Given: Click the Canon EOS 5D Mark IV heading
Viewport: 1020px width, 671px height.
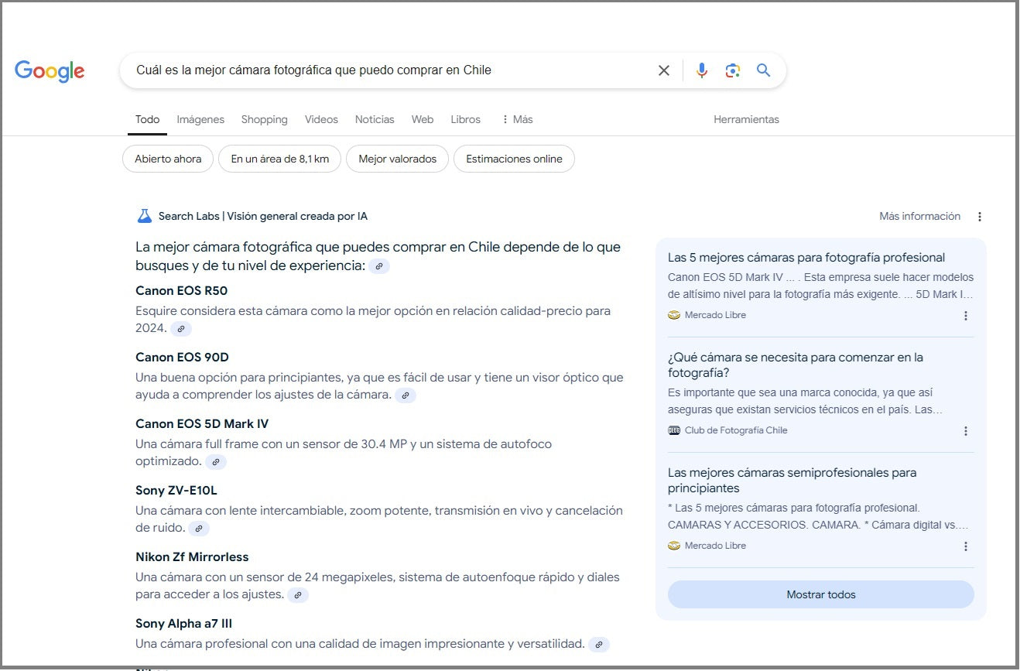Looking at the screenshot, I should [202, 424].
